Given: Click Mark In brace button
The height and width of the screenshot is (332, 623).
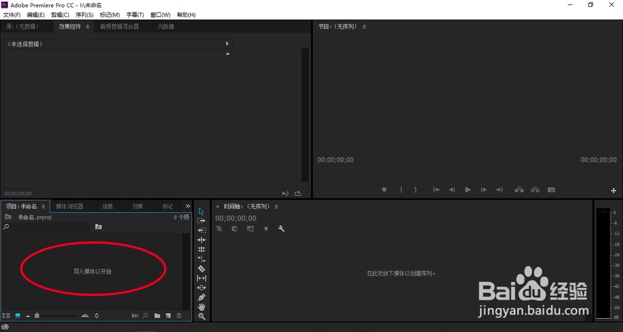Looking at the screenshot, I should [401, 190].
